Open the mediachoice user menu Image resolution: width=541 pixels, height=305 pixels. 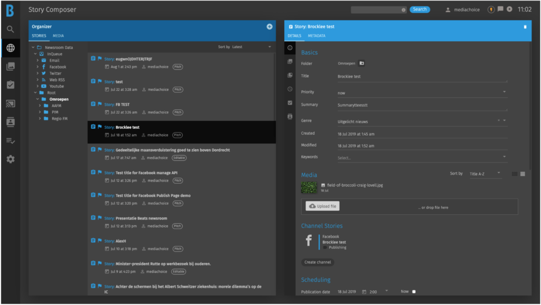pyautogui.click(x=462, y=9)
